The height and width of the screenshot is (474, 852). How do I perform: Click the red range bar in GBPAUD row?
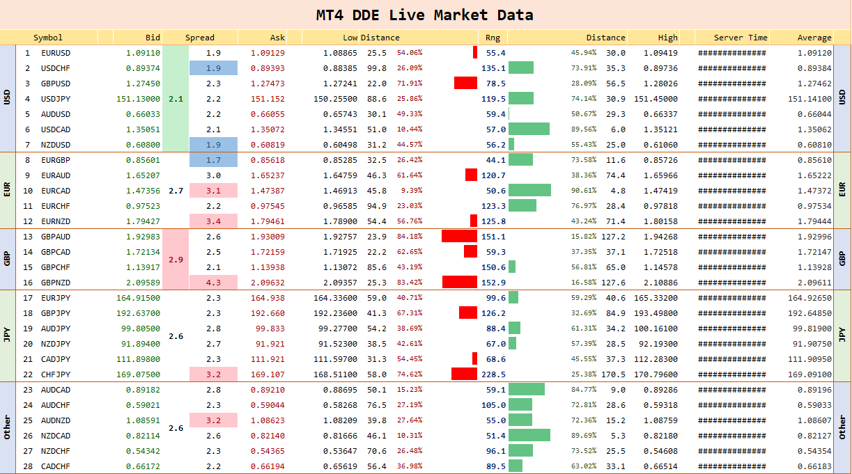[x=459, y=237]
